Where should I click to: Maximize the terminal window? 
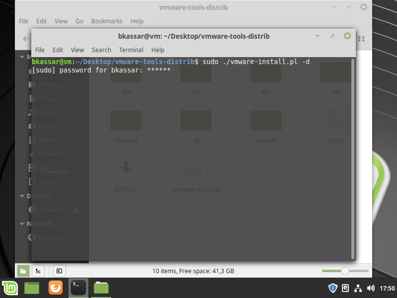332,36
